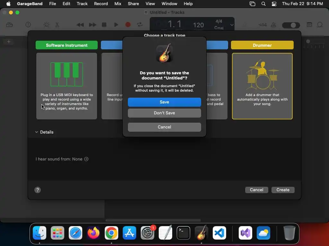
Task: Open the GarageBand application menu
Action: click(30, 4)
